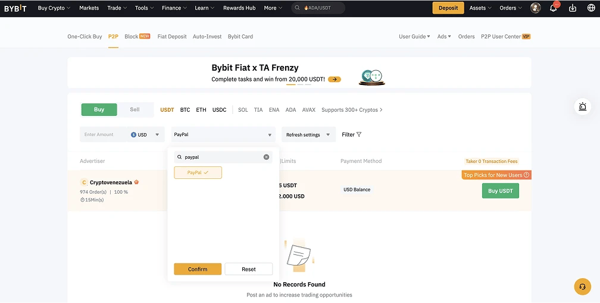
Task: Click the Enter Amount input field
Action: 104,135
